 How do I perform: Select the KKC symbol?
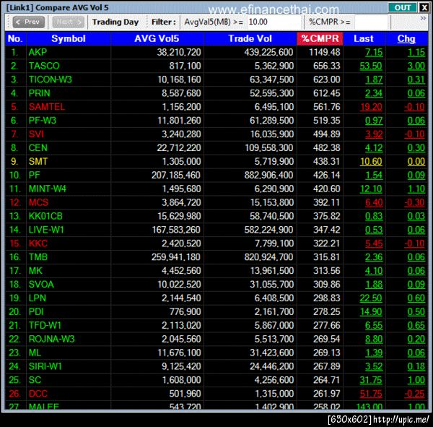click(38, 243)
